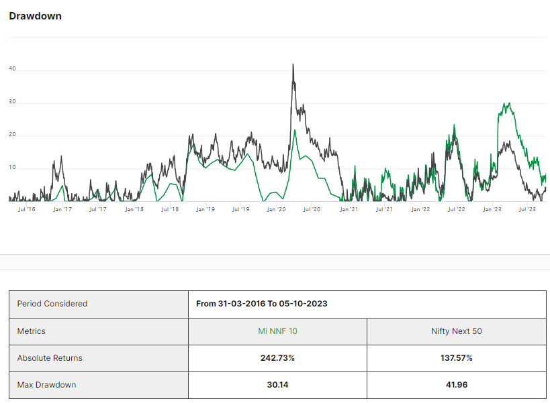Click the Jul '18 x-axis label
This screenshot has height=403, width=550.
coord(170,209)
